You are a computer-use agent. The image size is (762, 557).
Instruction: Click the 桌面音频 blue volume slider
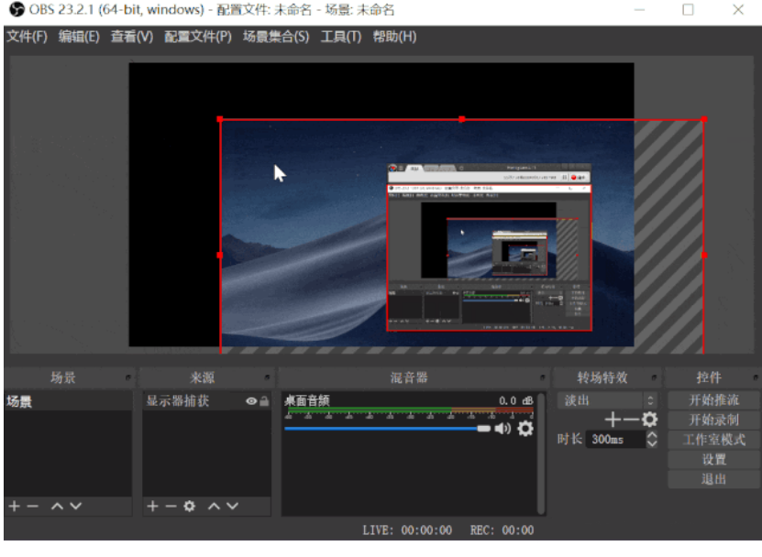[x=387, y=429]
